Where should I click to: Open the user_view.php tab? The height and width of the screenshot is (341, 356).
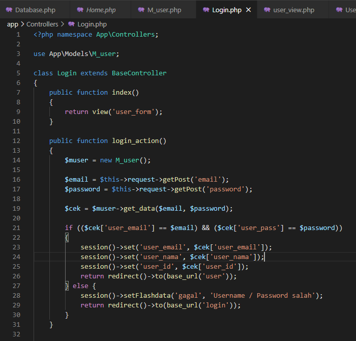pos(293,10)
